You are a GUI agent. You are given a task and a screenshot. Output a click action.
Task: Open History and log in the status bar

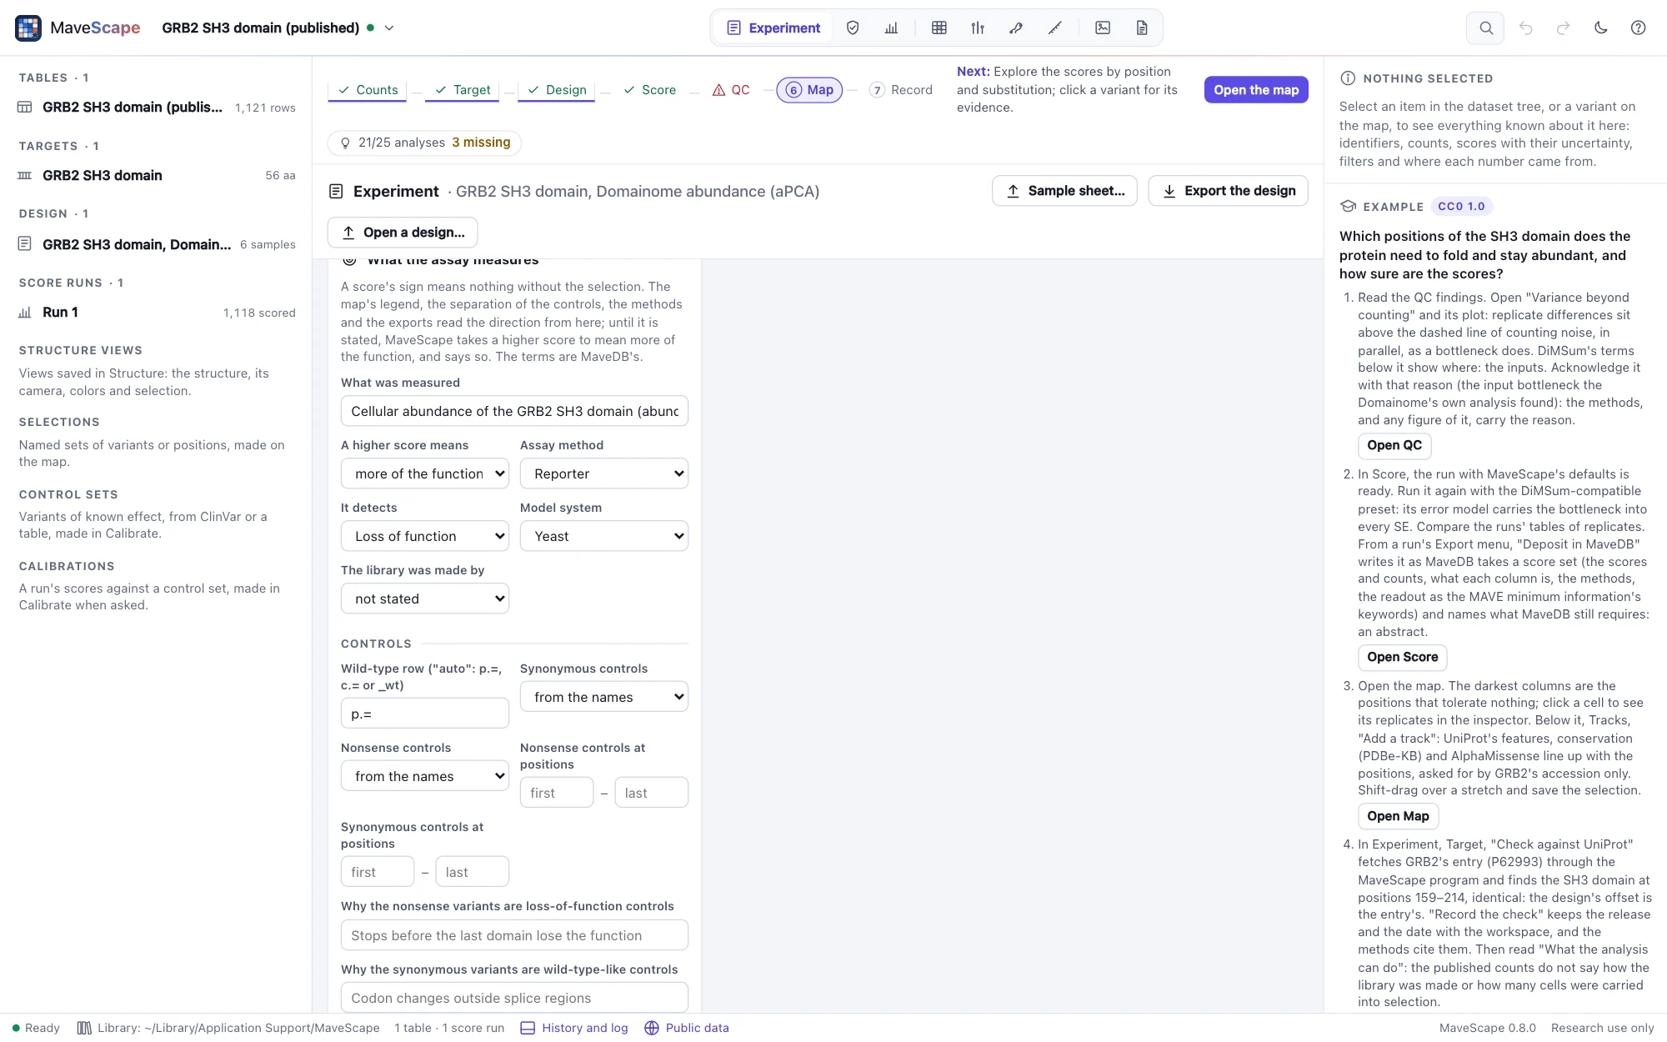(574, 1028)
